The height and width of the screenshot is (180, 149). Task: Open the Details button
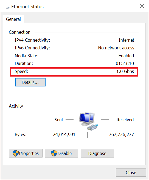30,82
